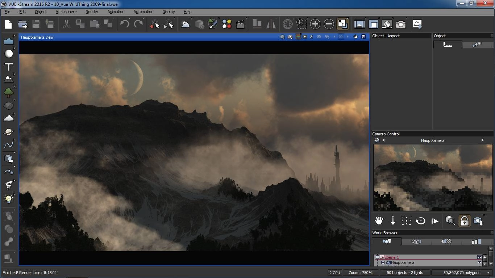
Task: Click the render picture frame icon
Action: pyautogui.click(x=359, y=24)
